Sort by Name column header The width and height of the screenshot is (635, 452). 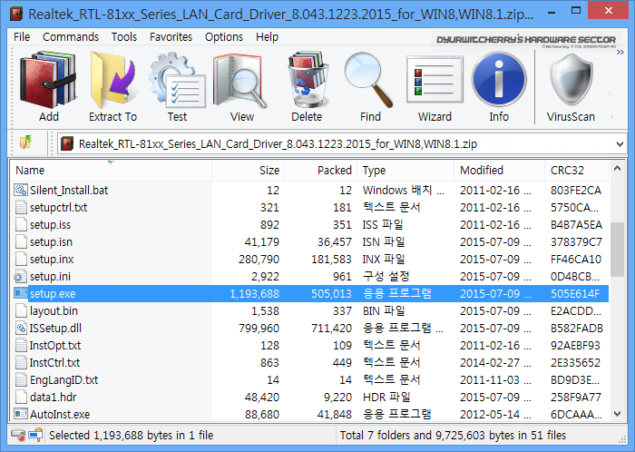(111, 171)
